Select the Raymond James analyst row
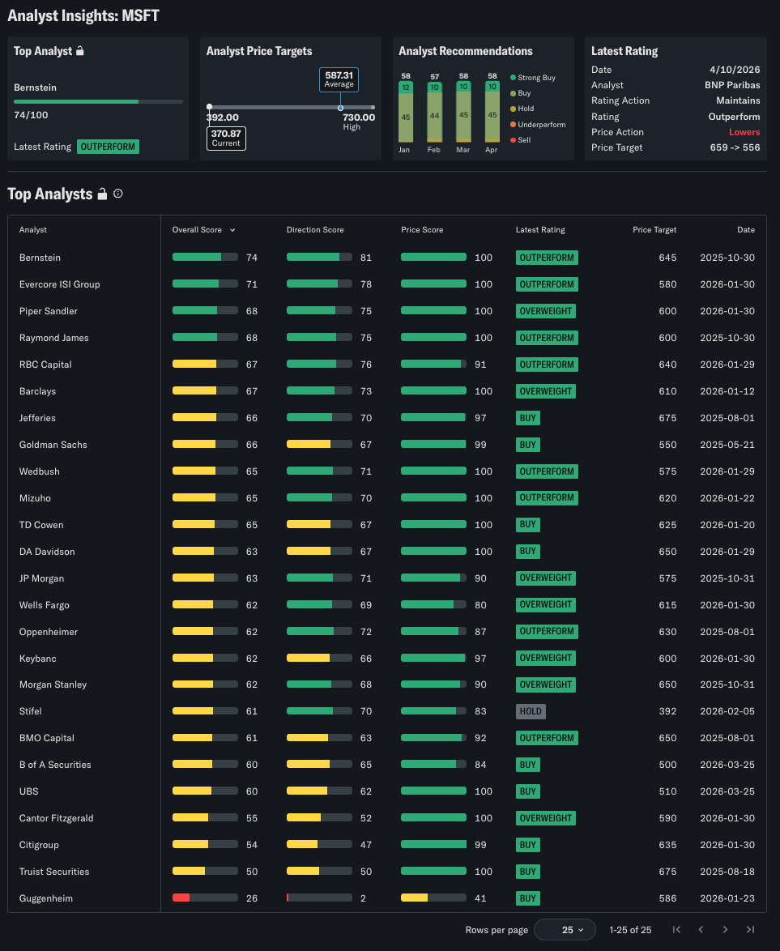780x951 pixels. [x=387, y=338]
